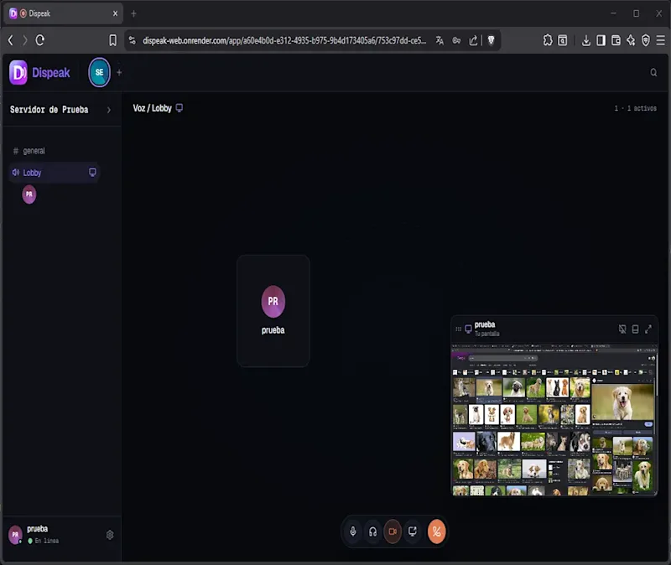Click screen icon next to Voz / Lobby

pos(179,108)
